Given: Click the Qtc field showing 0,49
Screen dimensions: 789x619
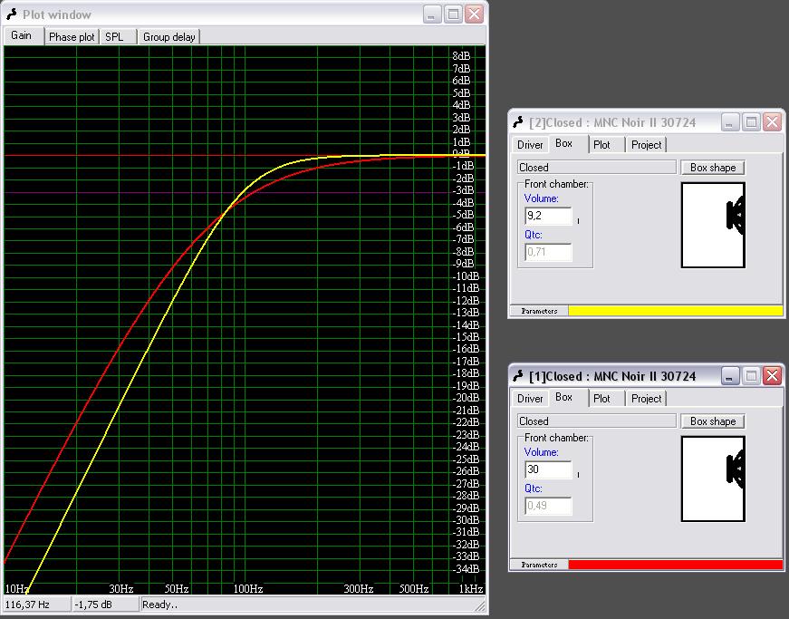Looking at the screenshot, I should click(x=548, y=506).
